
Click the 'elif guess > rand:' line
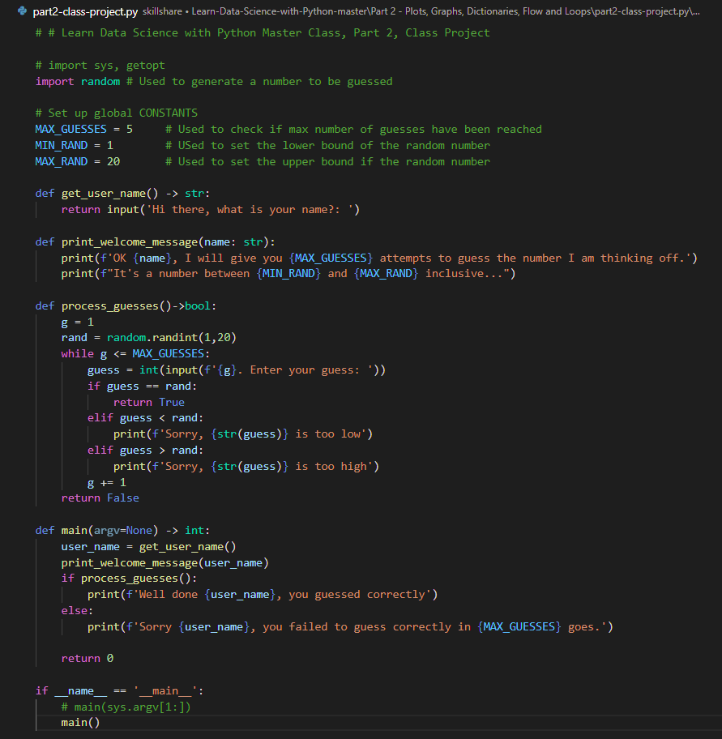point(145,450)
